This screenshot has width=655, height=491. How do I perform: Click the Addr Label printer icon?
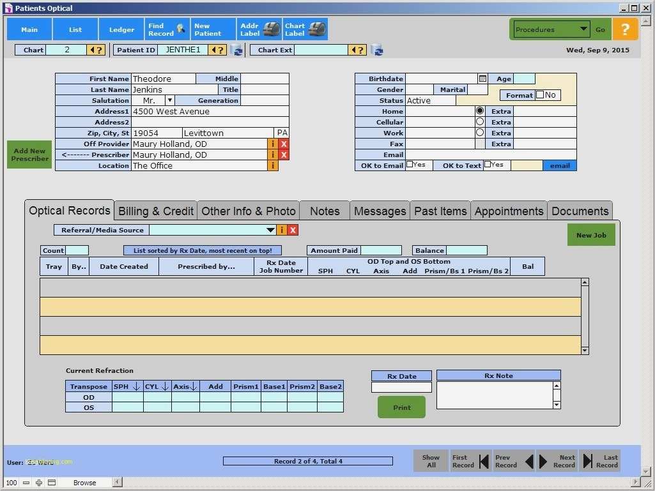pos(270,28)
